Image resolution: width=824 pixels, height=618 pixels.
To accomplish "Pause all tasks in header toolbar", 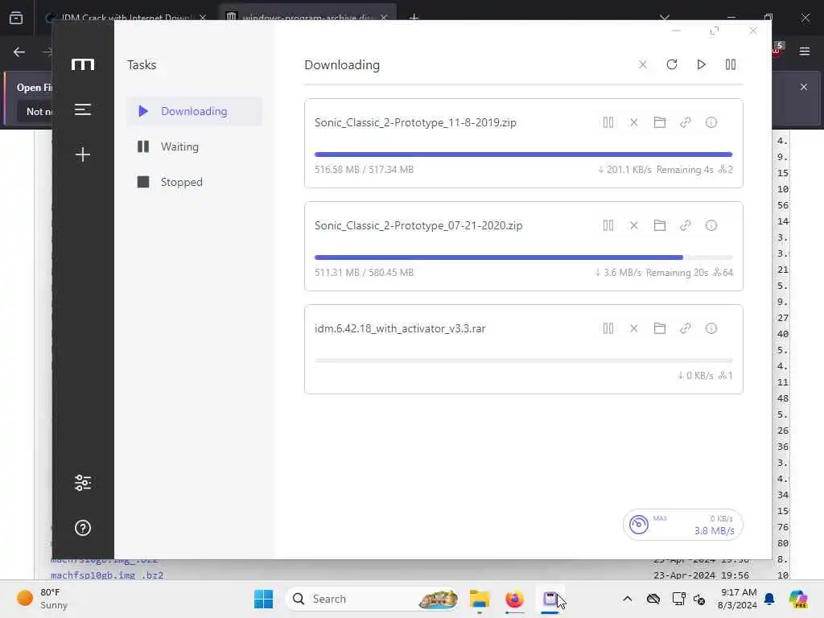I will [731, 64].
